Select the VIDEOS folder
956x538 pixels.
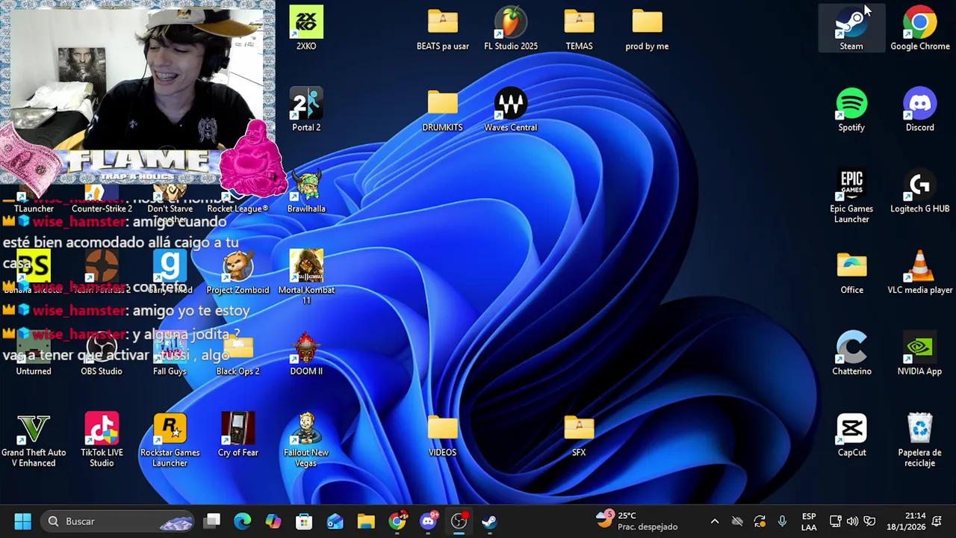tap(443, 435)
